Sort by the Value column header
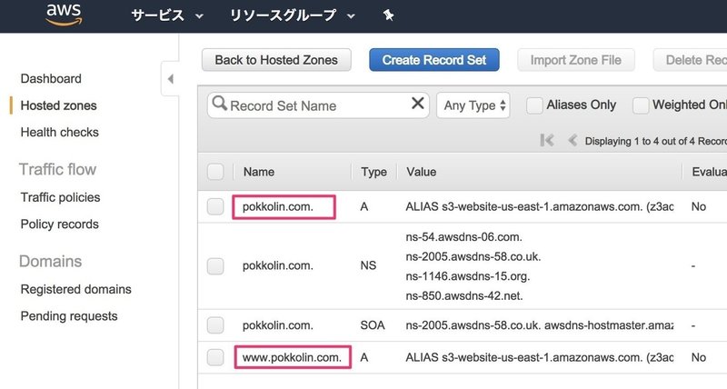The width and height of the screenshot is (727, 389). pos(421,172)
